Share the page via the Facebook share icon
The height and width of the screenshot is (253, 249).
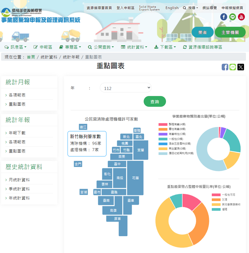(225, 67)
